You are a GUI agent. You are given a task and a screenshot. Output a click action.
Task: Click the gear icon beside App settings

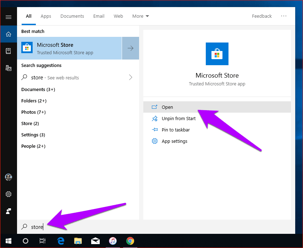pos(154,141)
